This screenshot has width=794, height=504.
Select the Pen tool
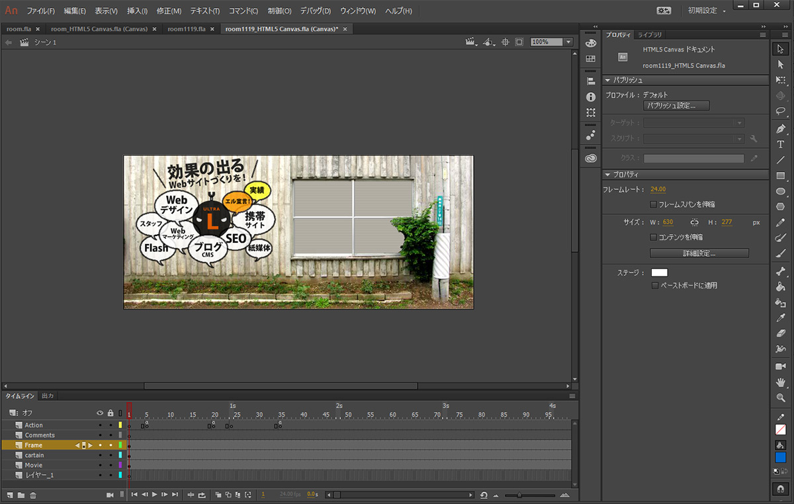pyautogui.click(x=781, y=128)
